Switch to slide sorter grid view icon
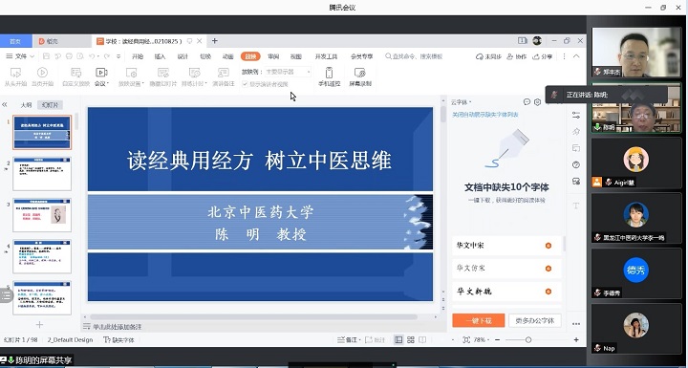The width and height of the screenshot is (688, 368). coord(411,340)
